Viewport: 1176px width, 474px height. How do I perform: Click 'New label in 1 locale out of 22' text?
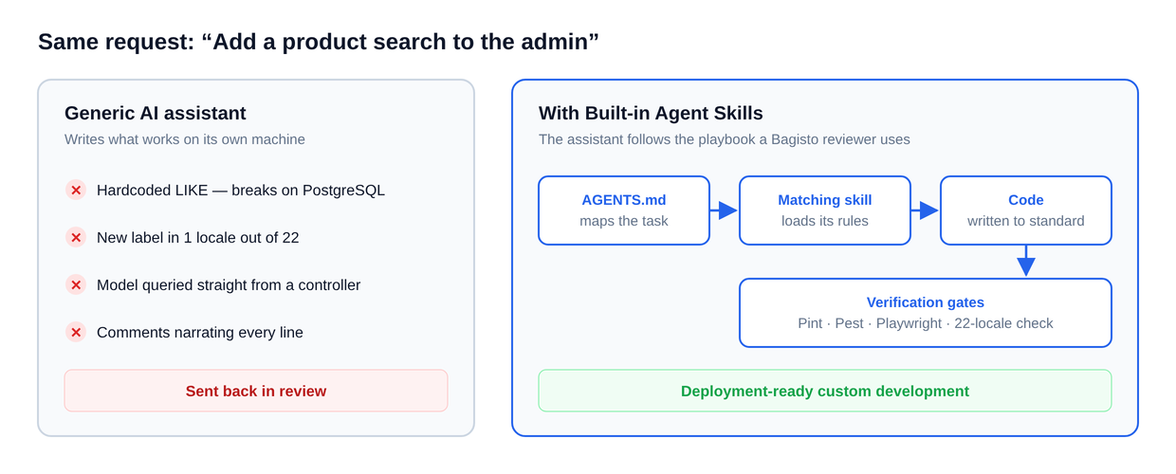[198, 237]
